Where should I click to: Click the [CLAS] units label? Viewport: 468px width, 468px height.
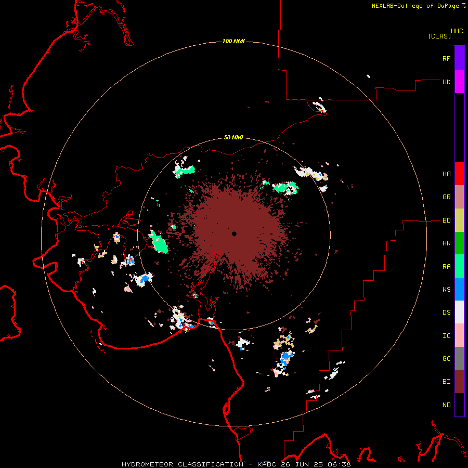pos(439,36)
